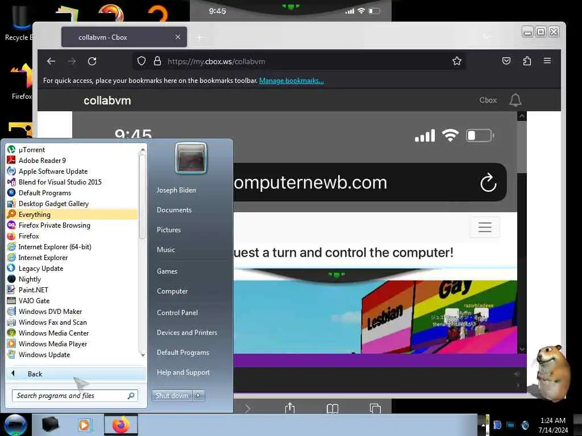The image size is (582, 436).
Task: Click the site lock icon in address bar
Action: 157,61
